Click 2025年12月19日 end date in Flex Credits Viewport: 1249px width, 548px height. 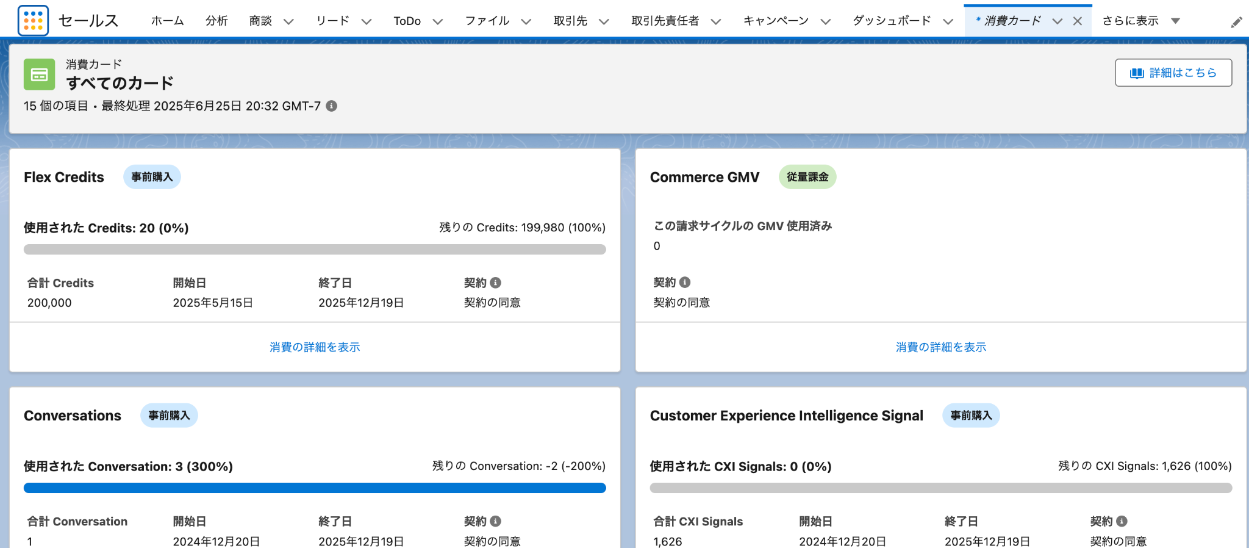pos(361,303)
